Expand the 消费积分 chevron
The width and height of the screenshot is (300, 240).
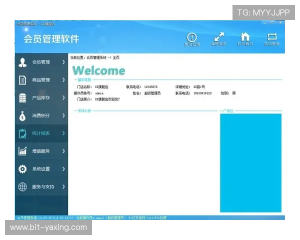pyautogui.click(x=63, y=115)
